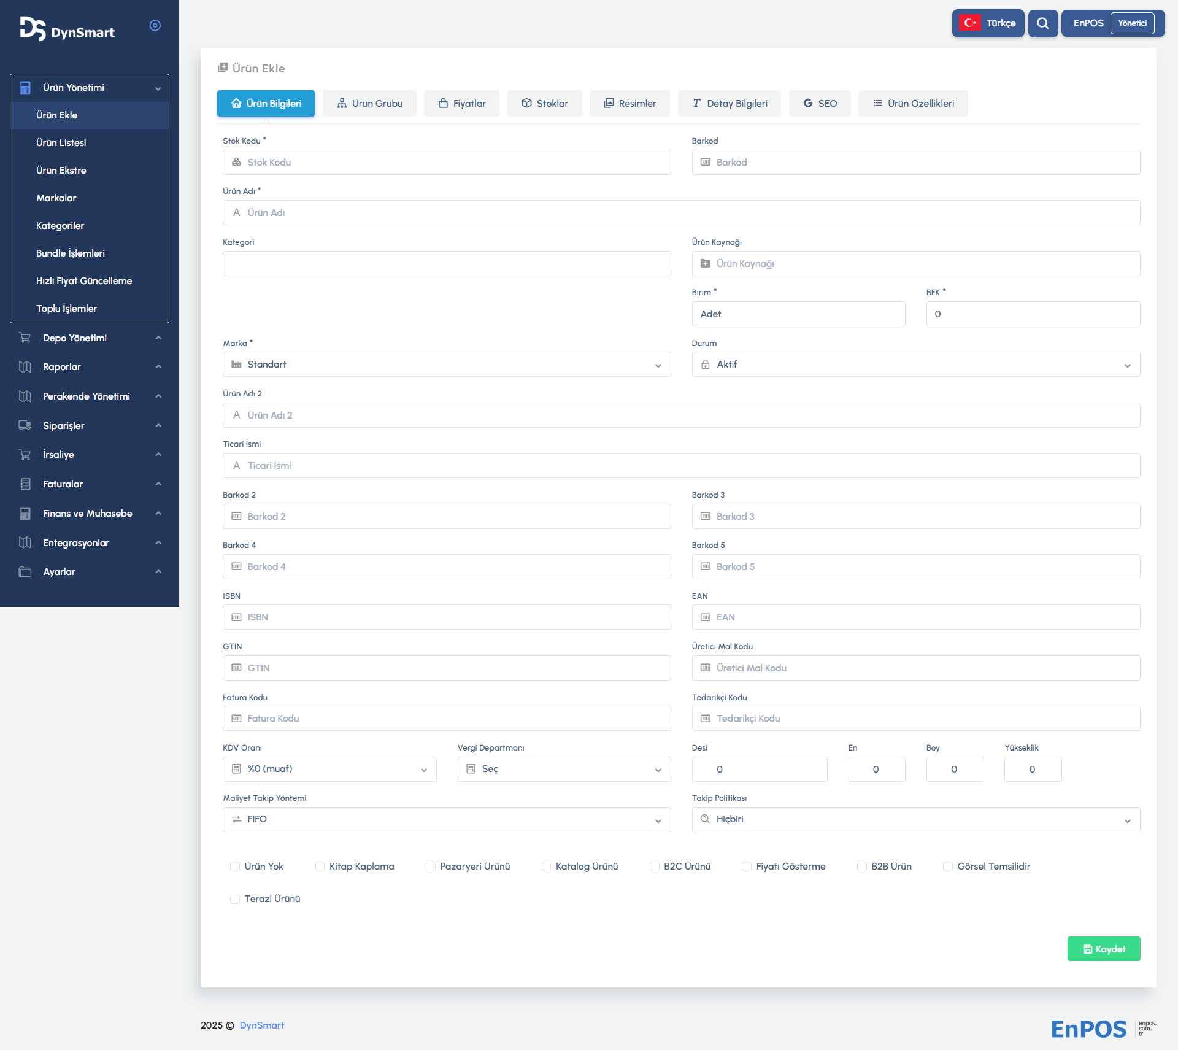Open the Takip Politikası Hiçbiri dropdown
This screenshot has width=1178, height=1050.
tap(915, 819)
